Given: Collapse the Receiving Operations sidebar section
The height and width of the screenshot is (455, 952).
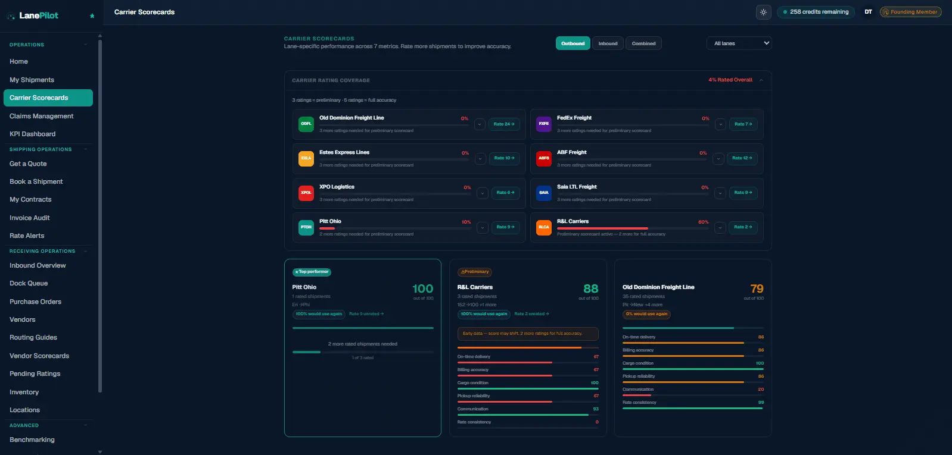Looking at the screenshot, I should [x=85, y=251].
